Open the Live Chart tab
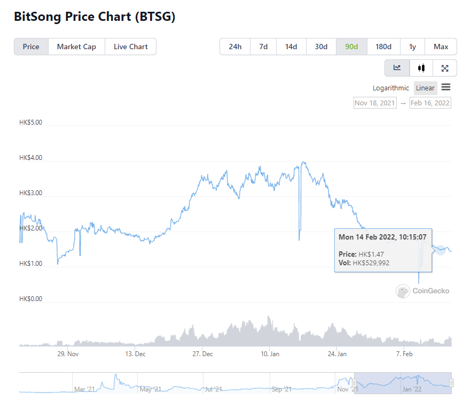 tap(130, 47)
